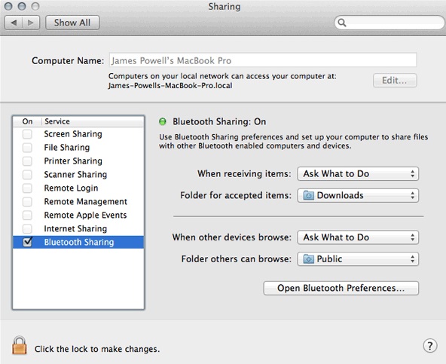Click James-Powells-MacBook-Pro.local address text
Screen dimensions: 446x364
click(170, 86)
